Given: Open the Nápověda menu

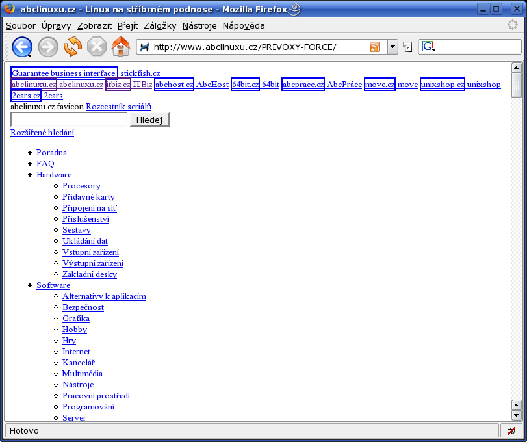Looking at the screenshot, I should pos(244,26).
